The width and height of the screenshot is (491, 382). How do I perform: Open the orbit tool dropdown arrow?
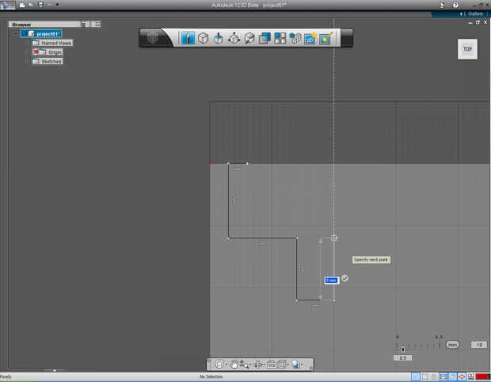pyautogui.click(x=265, y=365)
